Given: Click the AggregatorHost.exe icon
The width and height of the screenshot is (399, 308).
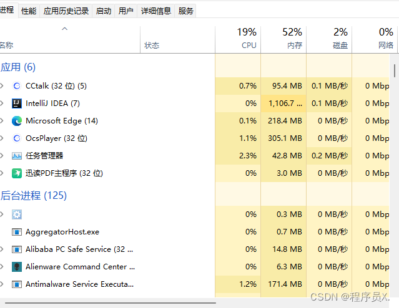Looking at the screenshot, I should (x=17, y=232).
